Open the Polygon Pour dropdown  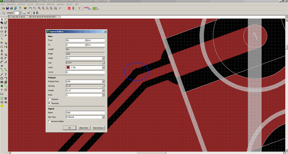[x=103, y=81]
